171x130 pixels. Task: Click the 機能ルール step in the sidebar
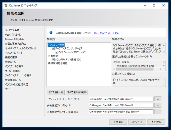click(x=11, y=62)
